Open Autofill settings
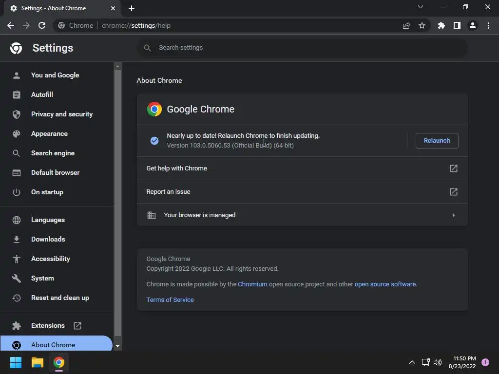Viewport: 499px width, 374px height. coord(57,94)
